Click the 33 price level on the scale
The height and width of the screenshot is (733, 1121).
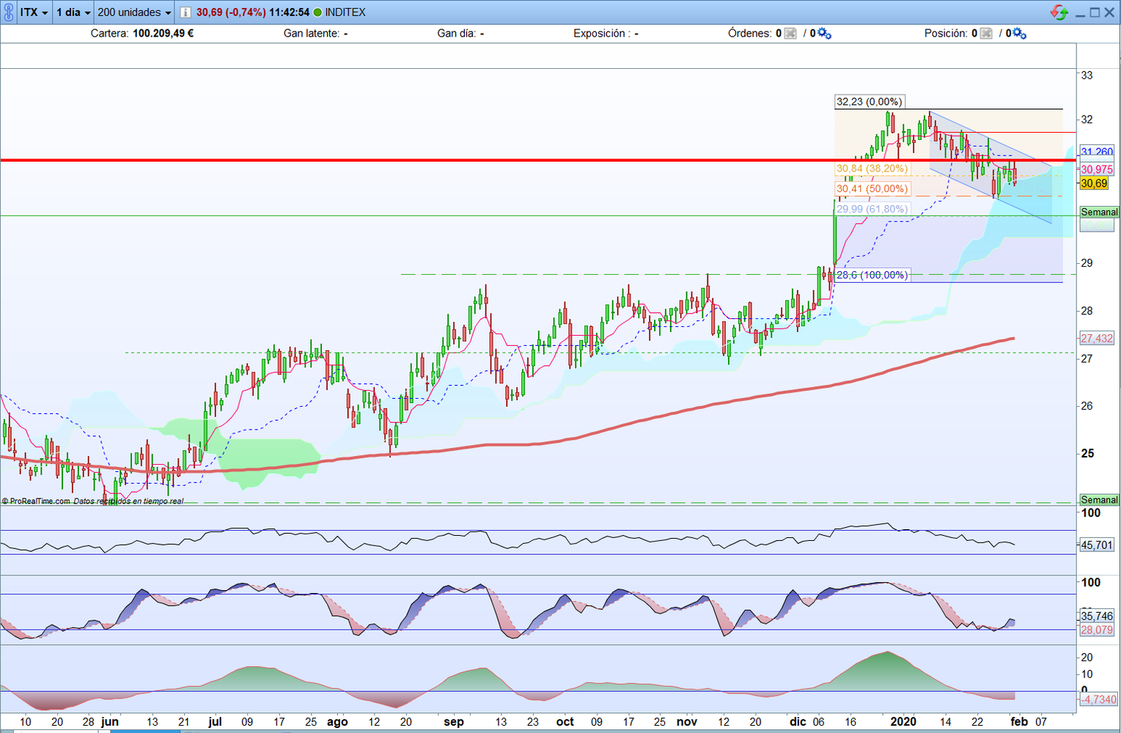point(1087,75)
